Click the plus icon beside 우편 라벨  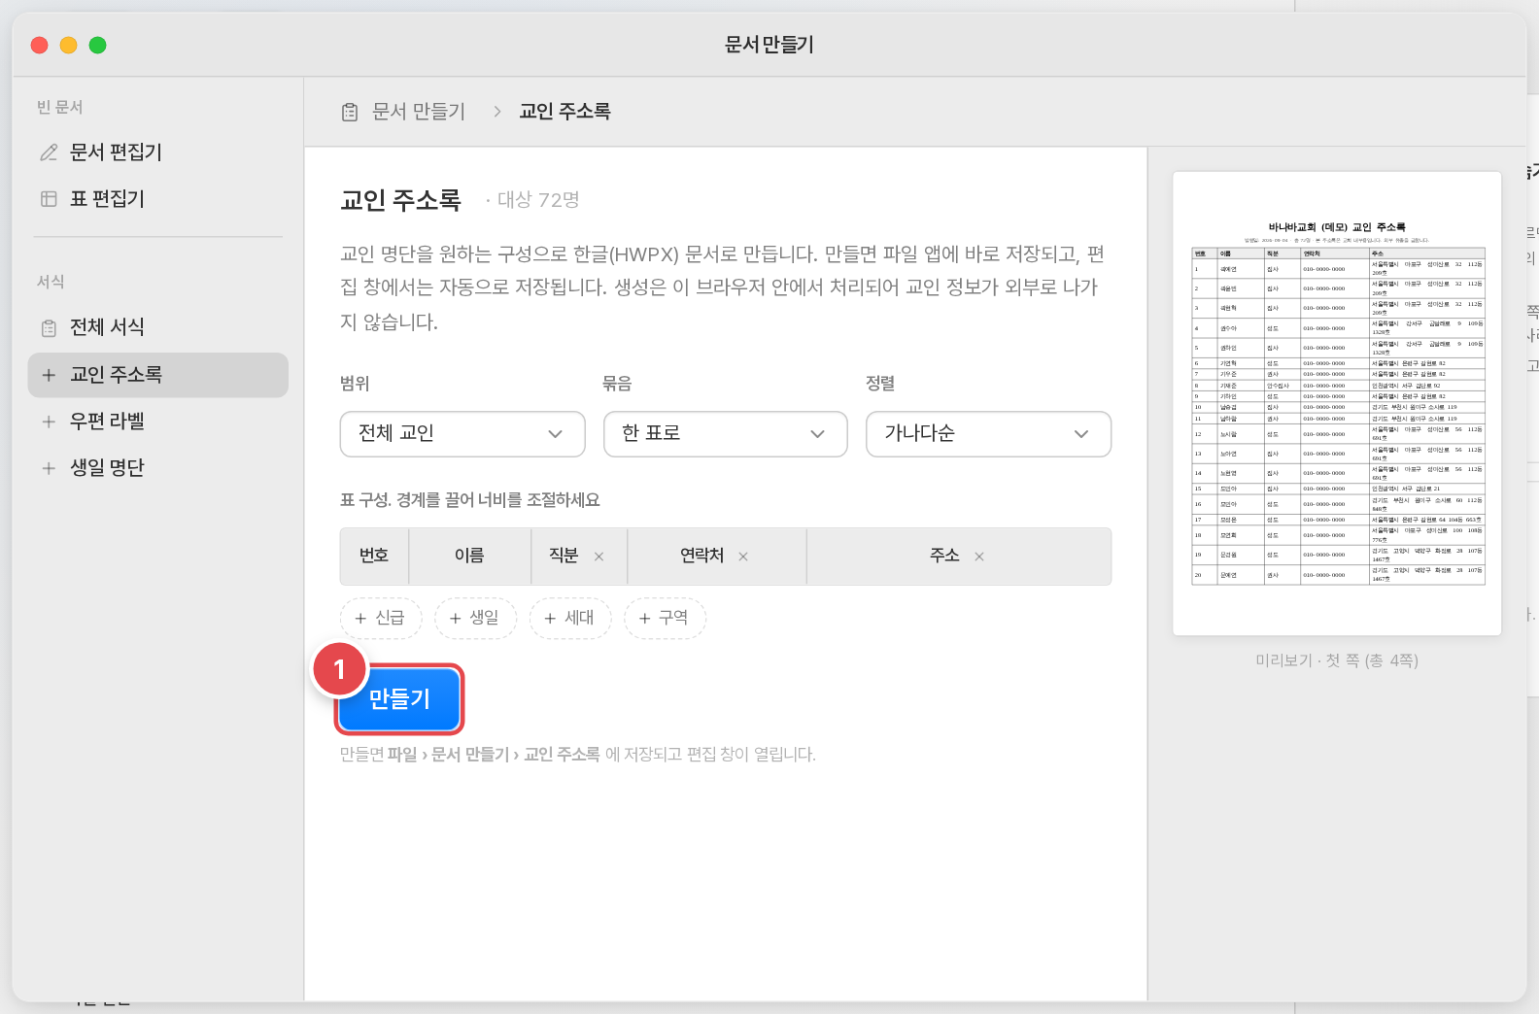pyautogui.click(x=49, y=422)
